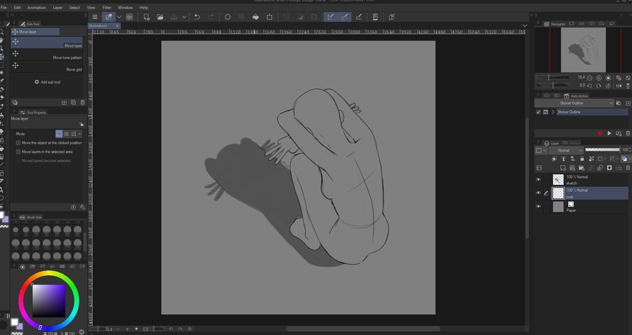Click the Clear selection dashed-circle icon
This screenshot has height=335, width=632.
point(228,17)
